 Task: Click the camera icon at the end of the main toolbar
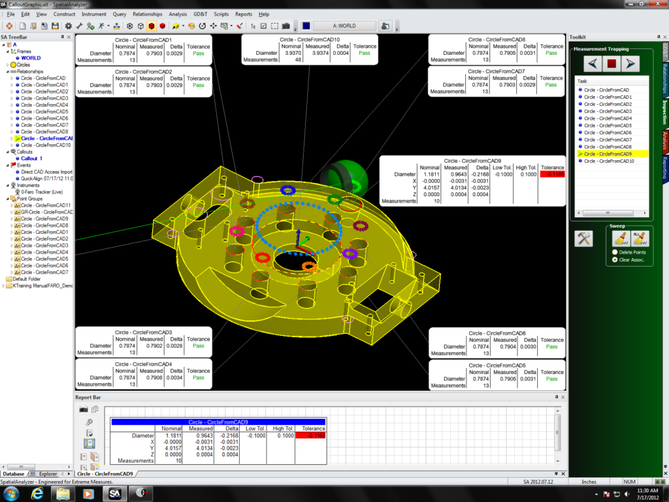point(286,25)
